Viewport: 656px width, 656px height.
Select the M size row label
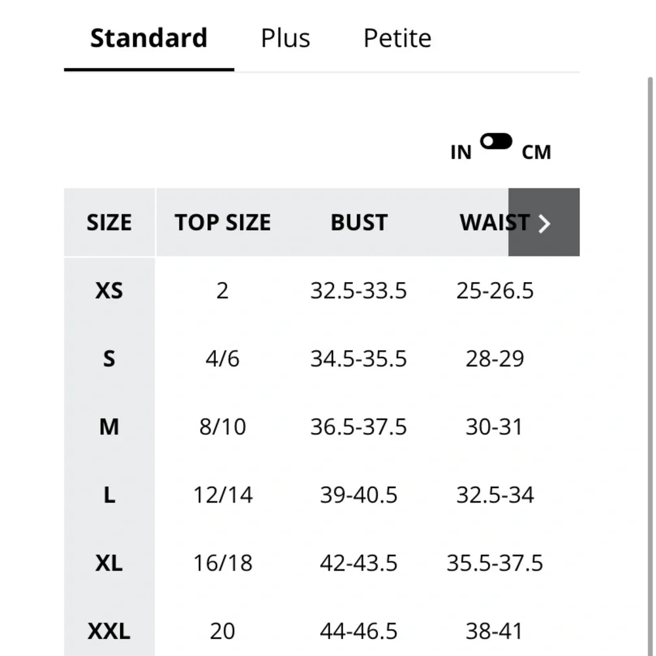click(x=109, y=427)
